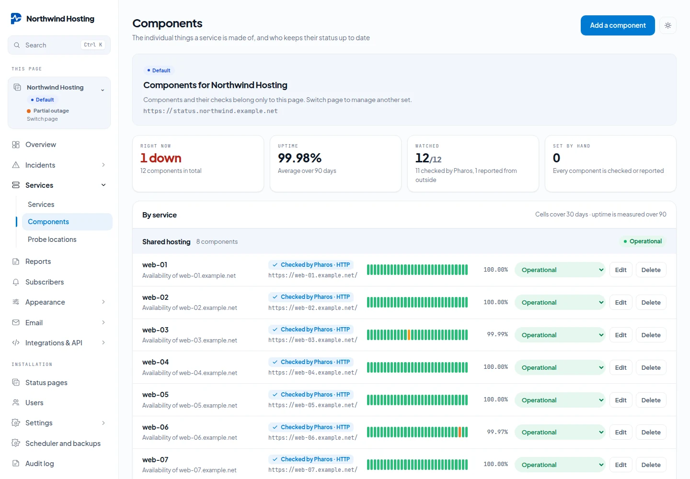Click the Services stack icon
Screen dimensions: 690x479
[16, 185]
